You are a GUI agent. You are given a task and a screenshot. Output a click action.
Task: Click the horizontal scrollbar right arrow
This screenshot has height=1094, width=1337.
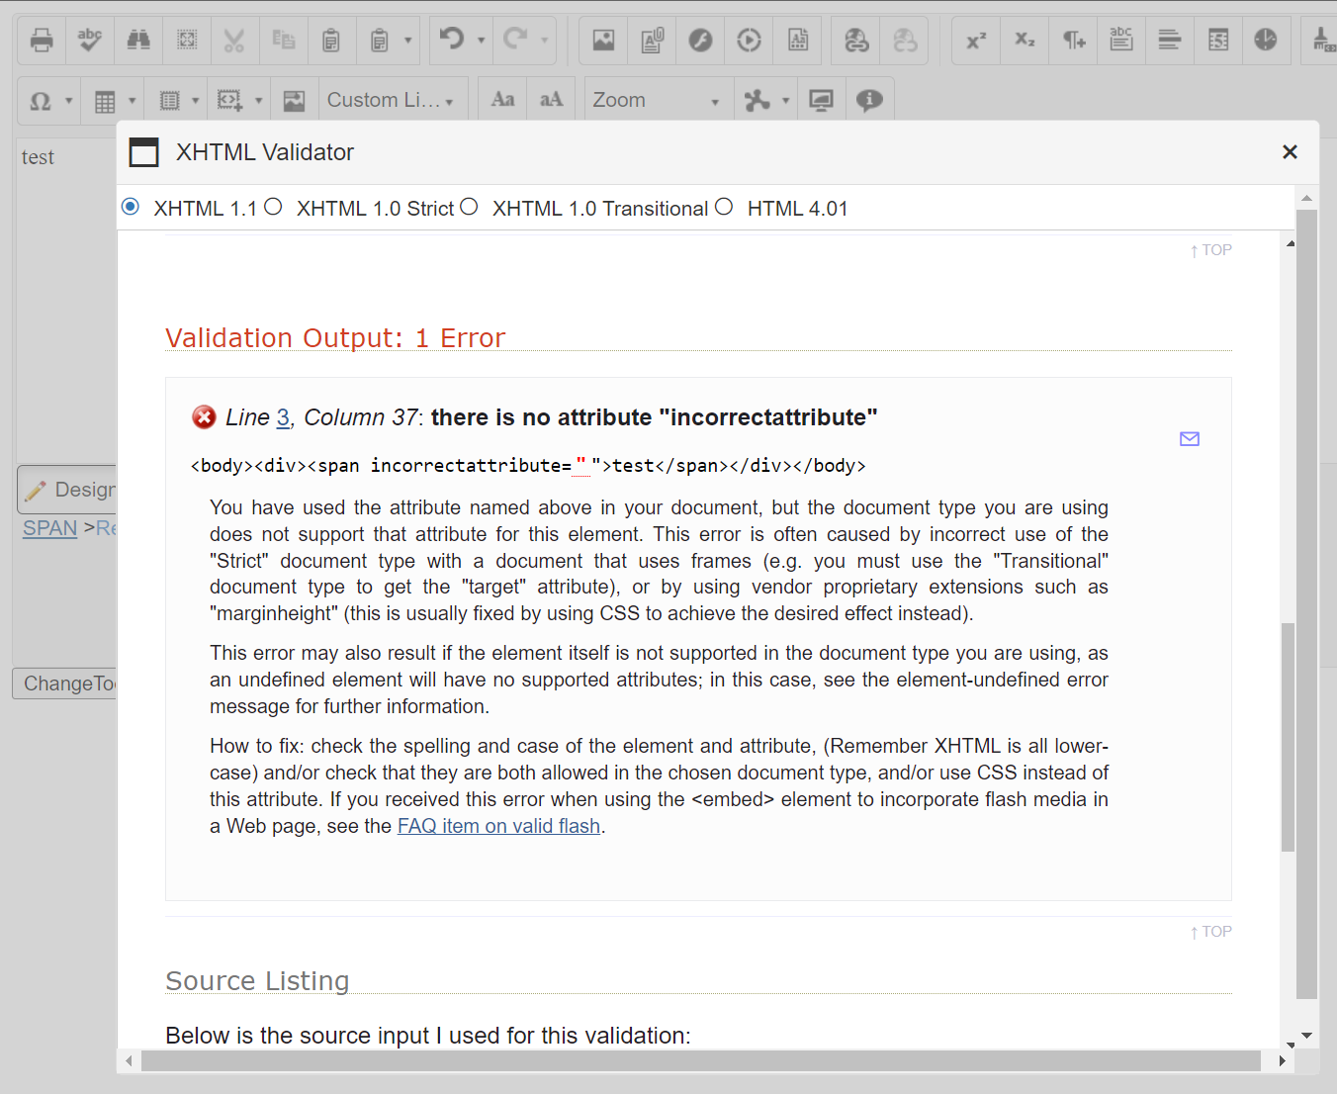click(x=1282, y=1060)
